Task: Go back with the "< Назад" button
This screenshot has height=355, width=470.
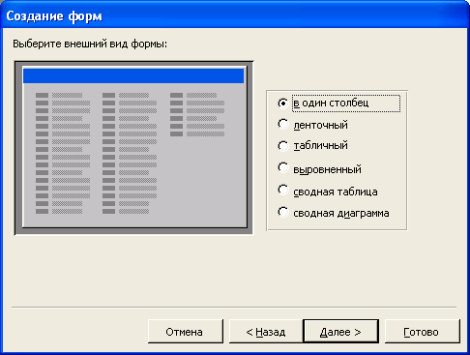Action: pos(266,332)
